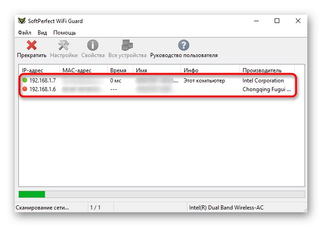This screenshot has height=227, width=322.
Task: Sort by Имя column header
Action: [157, 70]
